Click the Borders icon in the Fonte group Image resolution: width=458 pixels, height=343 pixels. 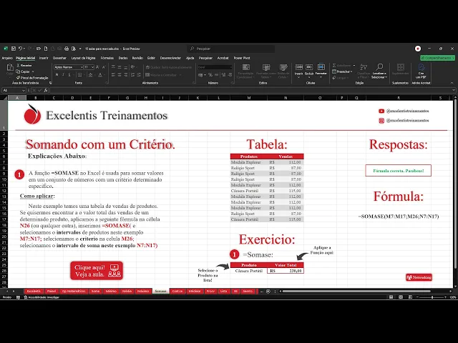point(79,75)
